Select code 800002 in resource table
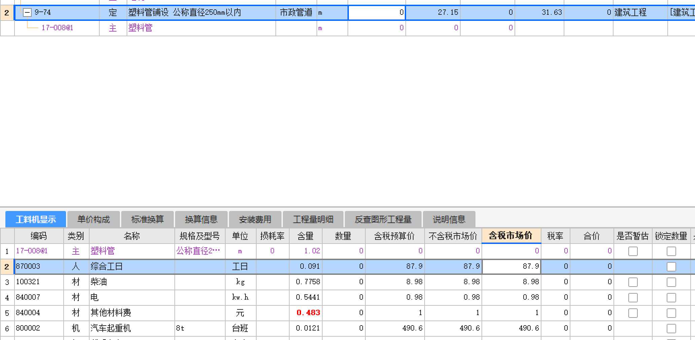Viewport: 695px width, 340px height. (39, 329)
